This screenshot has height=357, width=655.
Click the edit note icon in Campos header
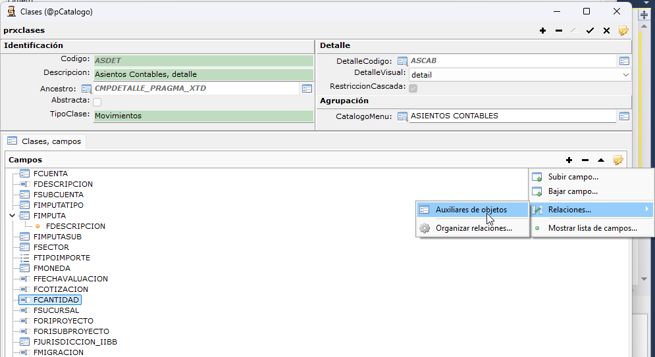coord(618,160)
